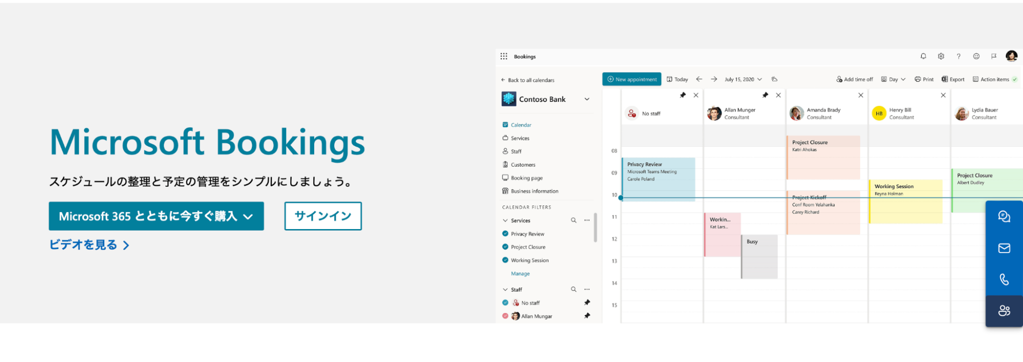Open Customers in the sidebar
Image resolution: width=1023 pixels, height=362 pixels.
[x=523, y=165]
